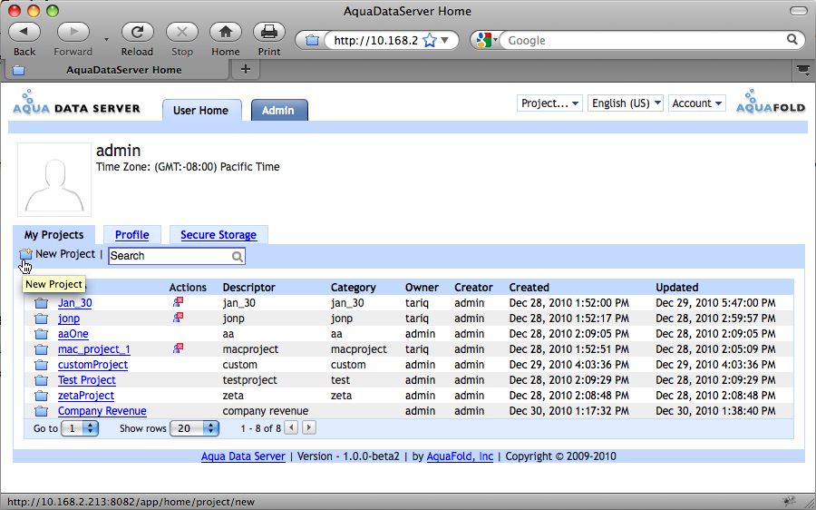Click the browser Back button

pyautogui.click(x=24, y=33)
